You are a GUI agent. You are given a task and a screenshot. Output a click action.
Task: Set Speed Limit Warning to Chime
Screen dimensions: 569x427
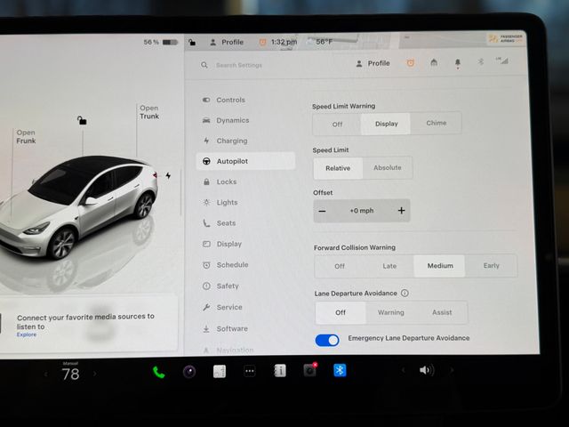coord(437,123)
